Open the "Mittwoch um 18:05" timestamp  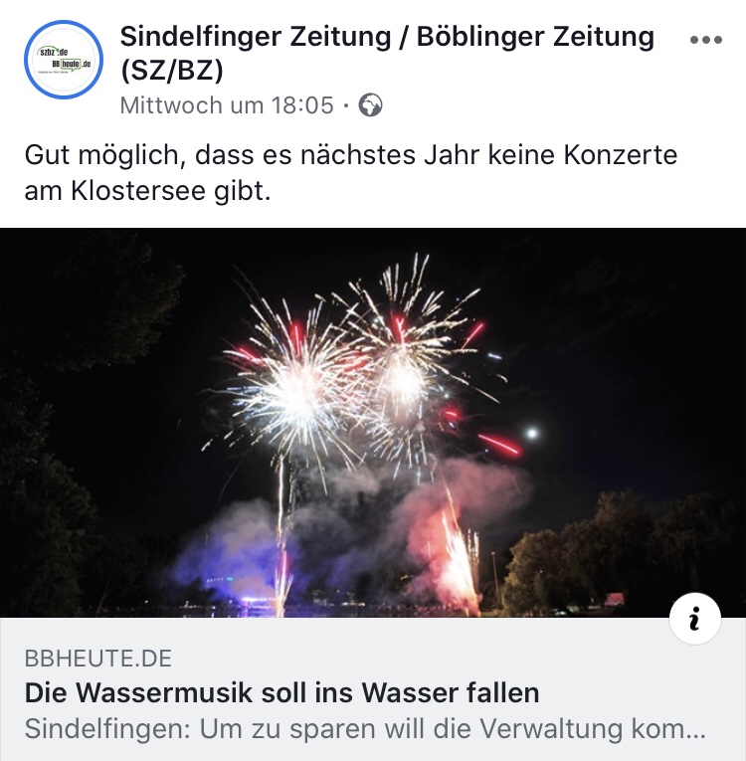click(227, 105)
